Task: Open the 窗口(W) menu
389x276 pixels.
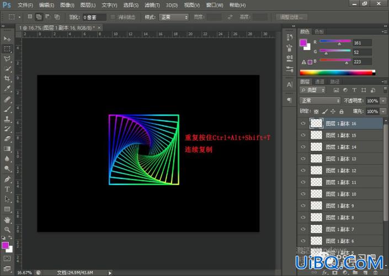Action: [x=215, y=5]
